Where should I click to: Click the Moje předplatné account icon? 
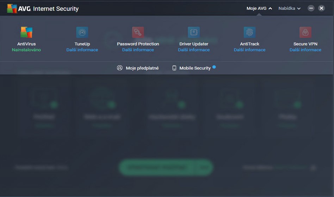120,68
